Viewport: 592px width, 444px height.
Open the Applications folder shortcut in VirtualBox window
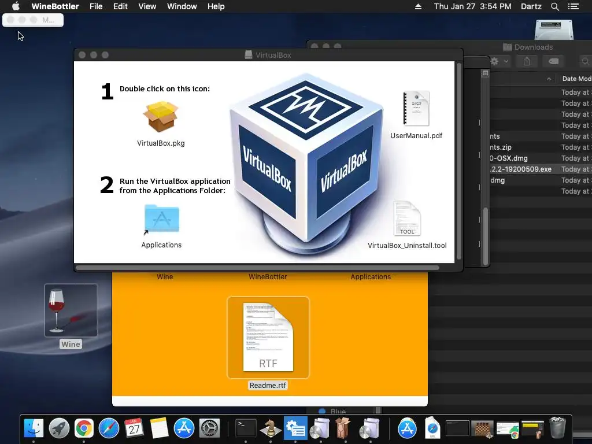(x=162, y=219)
